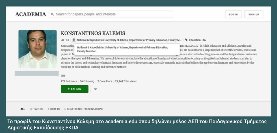This screenshot has height=133, width=277.
Task: Open National & Kapodistrian University affiliation link
Action: click(129, 40)
